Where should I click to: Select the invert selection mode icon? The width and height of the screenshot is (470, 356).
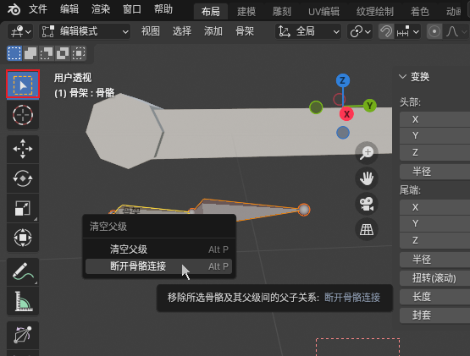[x=63, y=53]
